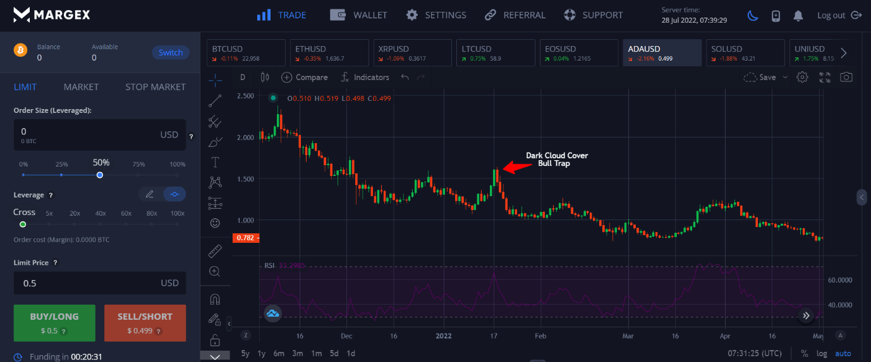Switch the balance currency
Image resolution: width=871 pixels, height=362 pixels.
tap(171, 52)
